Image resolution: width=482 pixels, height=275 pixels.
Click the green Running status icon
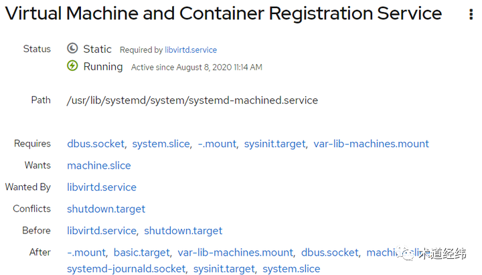point(72,66)
